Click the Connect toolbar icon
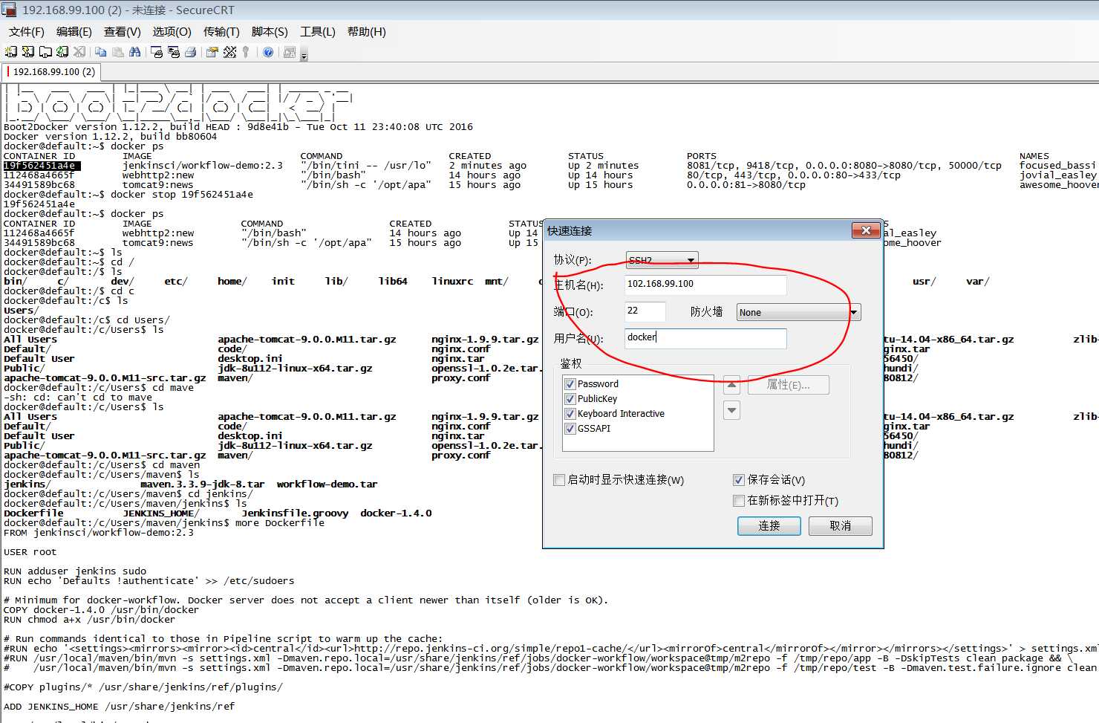1099x723 pixels. pyautogui.click(x=10, y=52)
